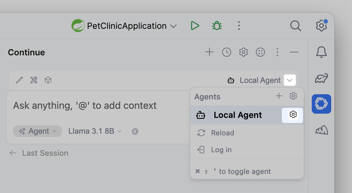Open the Llama 3.1 8B model dropdown
Image resolution: width=352 pixels, height=193 pixels.
click(95, 131)
